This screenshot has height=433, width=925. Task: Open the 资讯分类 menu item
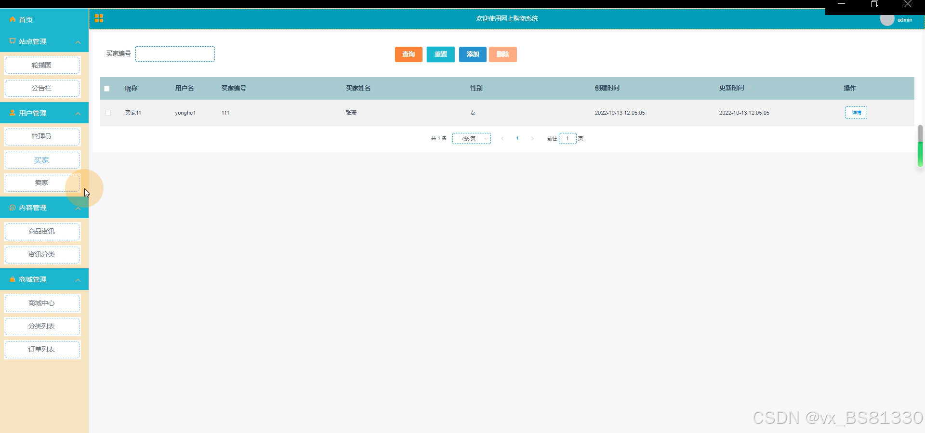point(42,254)
